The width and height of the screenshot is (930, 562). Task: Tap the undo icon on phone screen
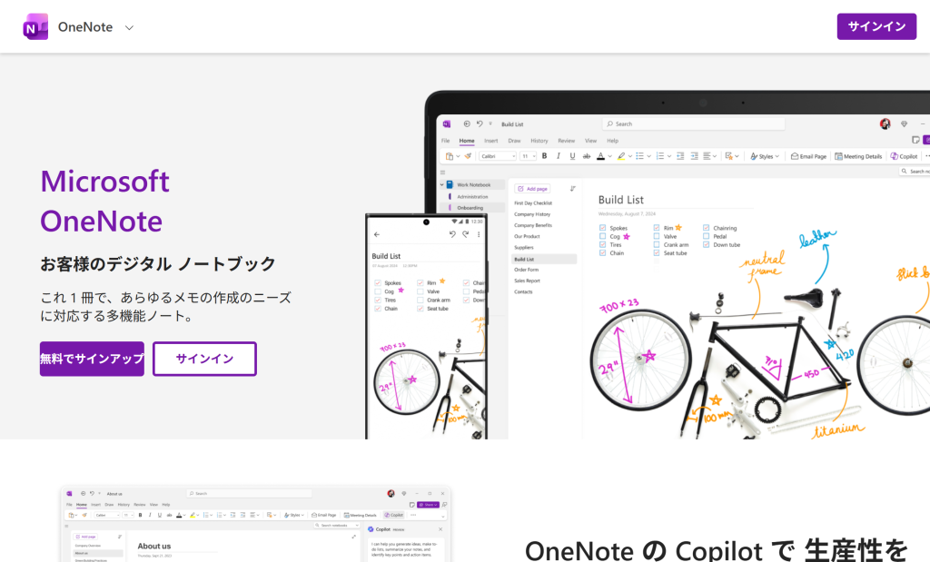(x=452, y=234)
